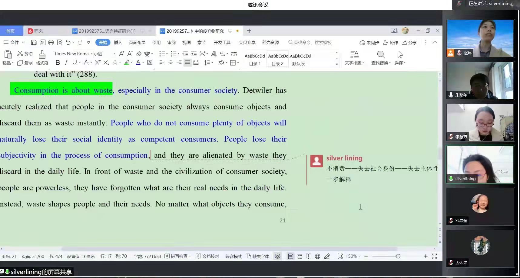520x278 pixels.
Task: Select the 朱昭年 participant video thumbnail
Action: point(480,81)
